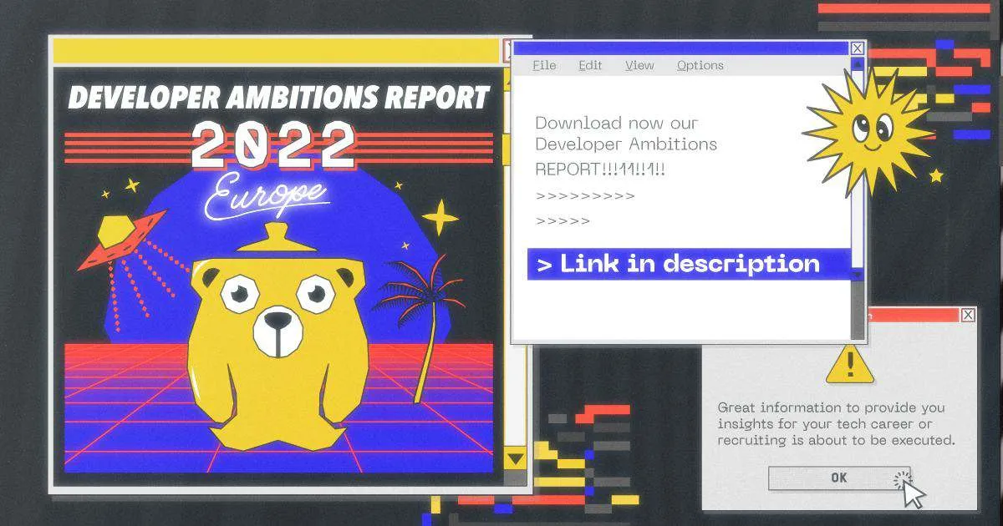Click the red UFO illustration

(x=120, y=238)
